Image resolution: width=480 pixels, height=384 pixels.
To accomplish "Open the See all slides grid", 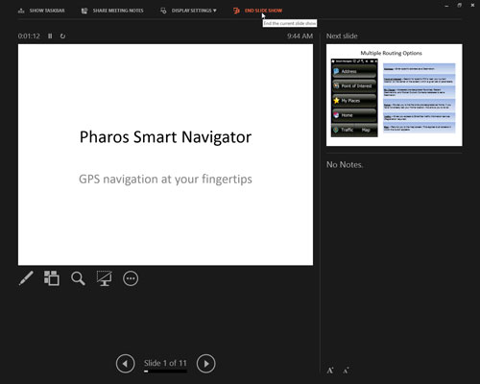I will click(x=52, y=278).
